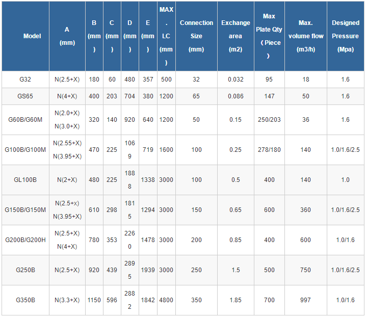Click exchange area value '0.086'
Image resolution: width=366 pixels, height=317 pixels.
236,96
